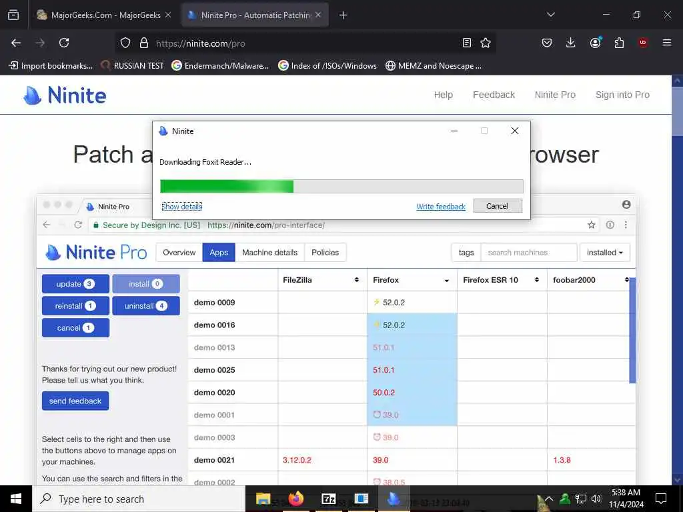Click the tracking protection shield icon

coord(125,43)
